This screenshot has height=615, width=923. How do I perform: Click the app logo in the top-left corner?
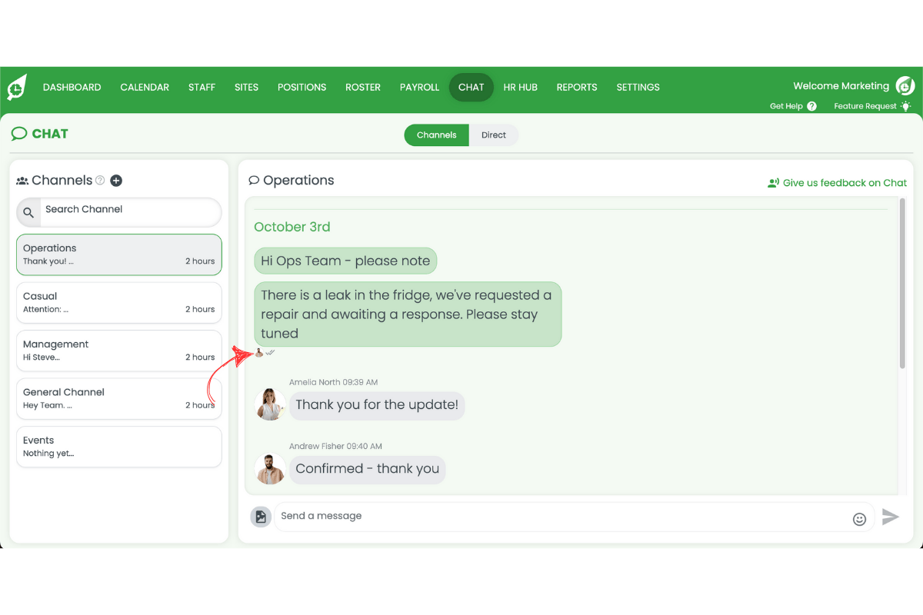[17, 87]
